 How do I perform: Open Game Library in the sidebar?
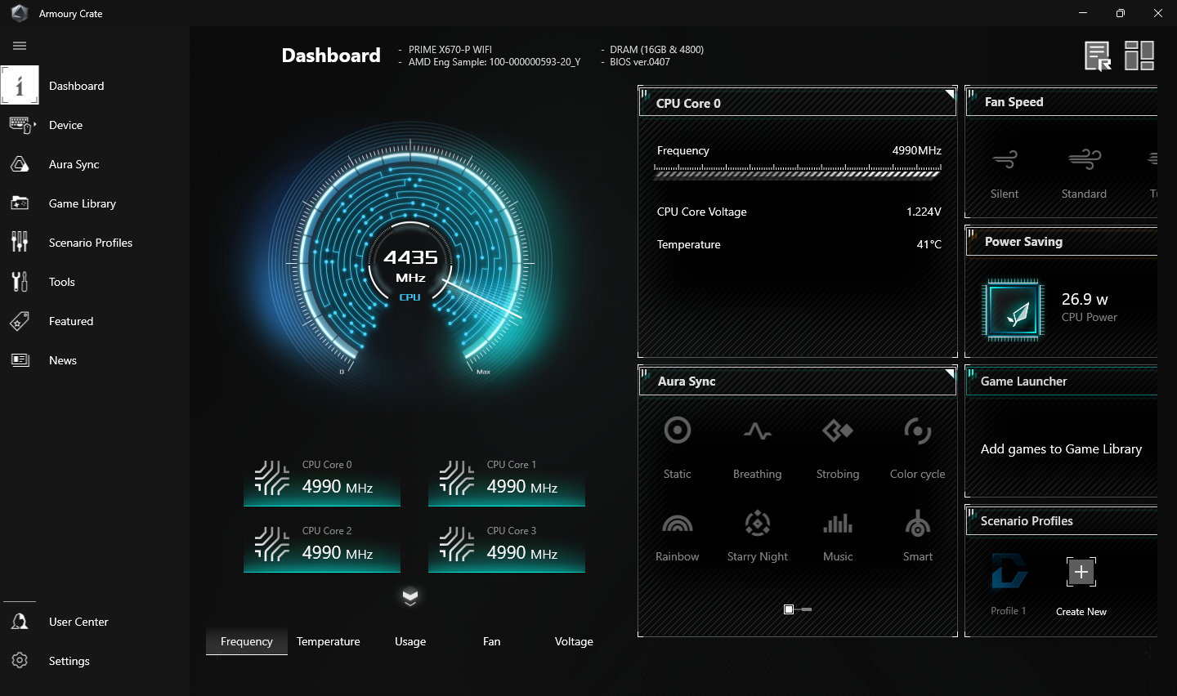coord(82,203)
